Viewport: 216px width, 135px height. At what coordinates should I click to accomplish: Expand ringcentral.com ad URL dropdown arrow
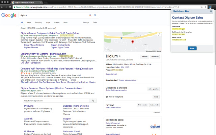pos(56,71)
